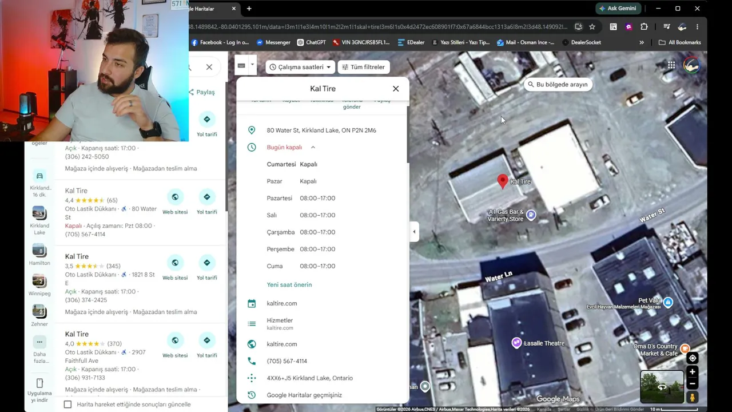Click the Paylaş button in the results list
732x412 pixels.
click(x=202, y=92)
